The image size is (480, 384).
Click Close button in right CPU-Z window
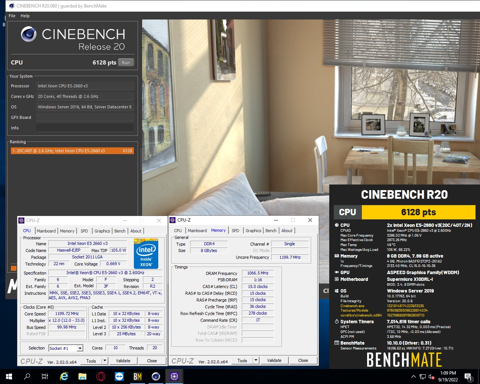303,360
